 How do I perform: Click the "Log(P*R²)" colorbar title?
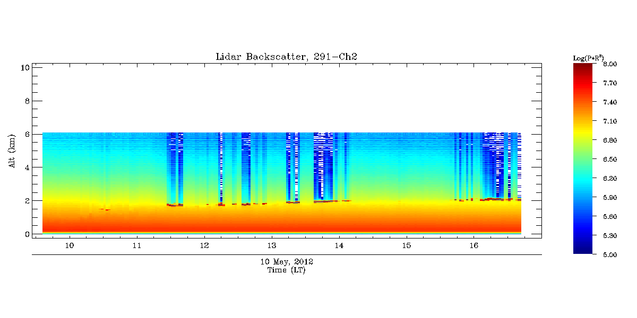(x=588, y=57)
